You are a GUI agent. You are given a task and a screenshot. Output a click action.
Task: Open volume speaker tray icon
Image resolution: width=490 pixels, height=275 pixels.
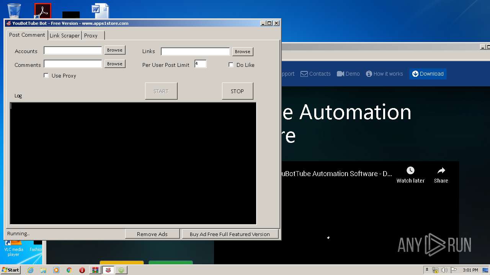444,270
